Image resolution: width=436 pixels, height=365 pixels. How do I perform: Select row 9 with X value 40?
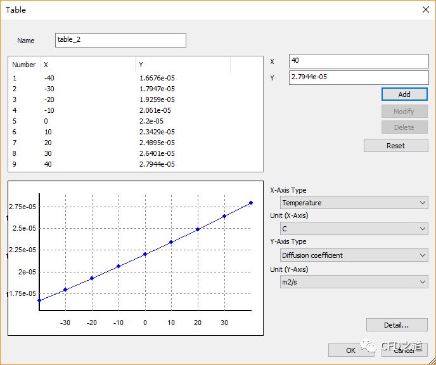pyautogui.click(x=48, y=164)
